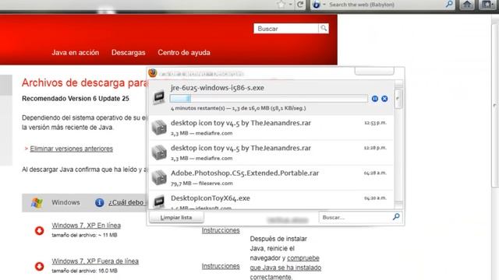Image resolution: width=499 pixels, height=280 pixels.
Task: Click the Babylon search engine icon
Action: (317, 5)
